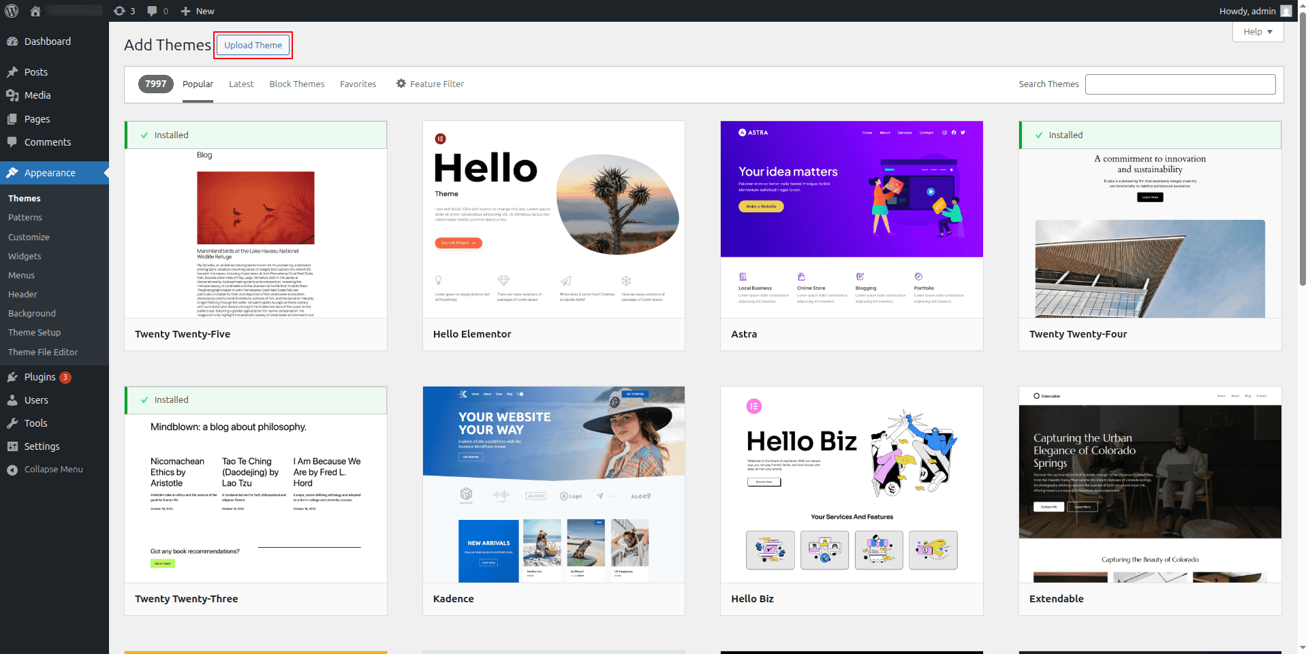Open Theme File Editor link
Image resolution: width=1308 pixels, height=654 pixels.
43,353
